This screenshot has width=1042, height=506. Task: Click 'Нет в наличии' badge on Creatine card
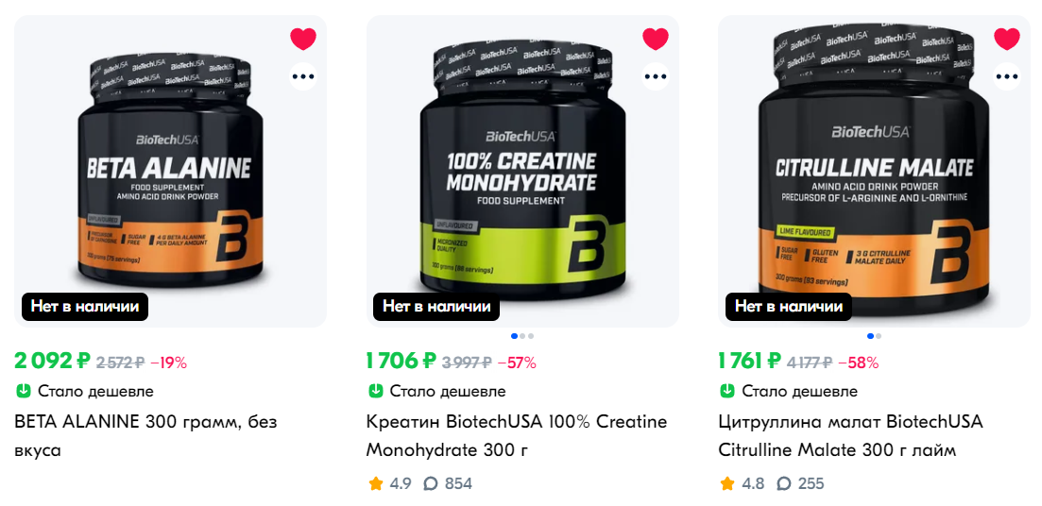[x=436, y=306]
